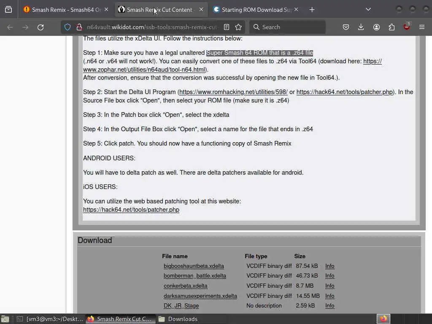Screen dimensions: 432x324
Task: Bookmark this page with star icon
Action: click(x=238, y=27)
